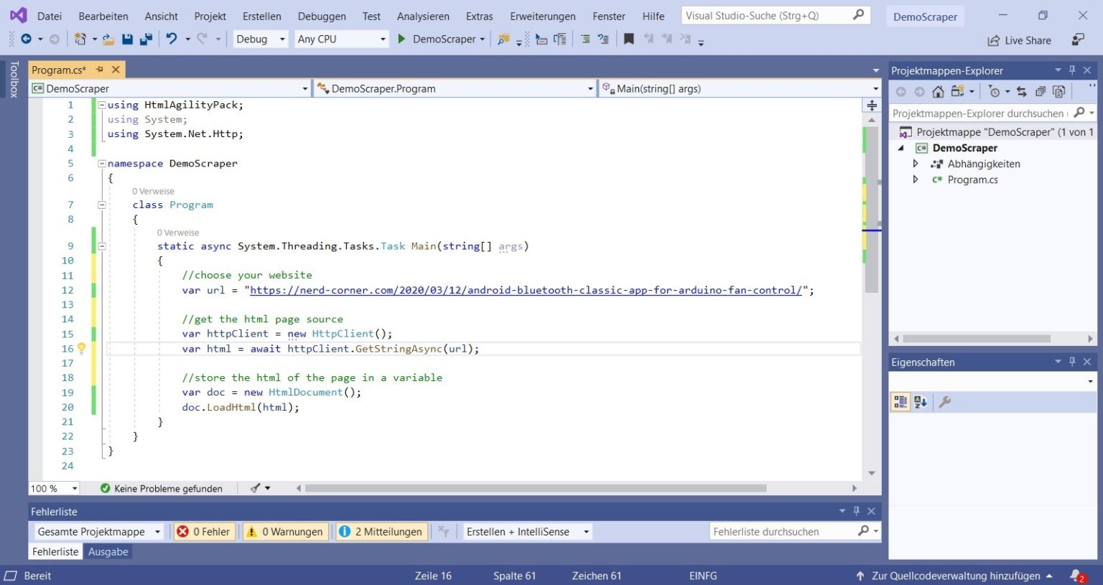Screen dimensions: 1103x585
Task: Save the current file with the save icon
Action: pos(126,39)
